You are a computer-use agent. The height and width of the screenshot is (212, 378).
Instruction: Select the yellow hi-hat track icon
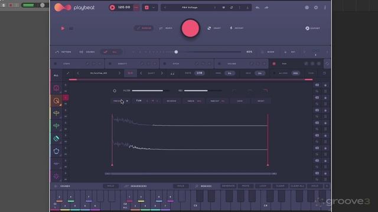click(56, 113)
